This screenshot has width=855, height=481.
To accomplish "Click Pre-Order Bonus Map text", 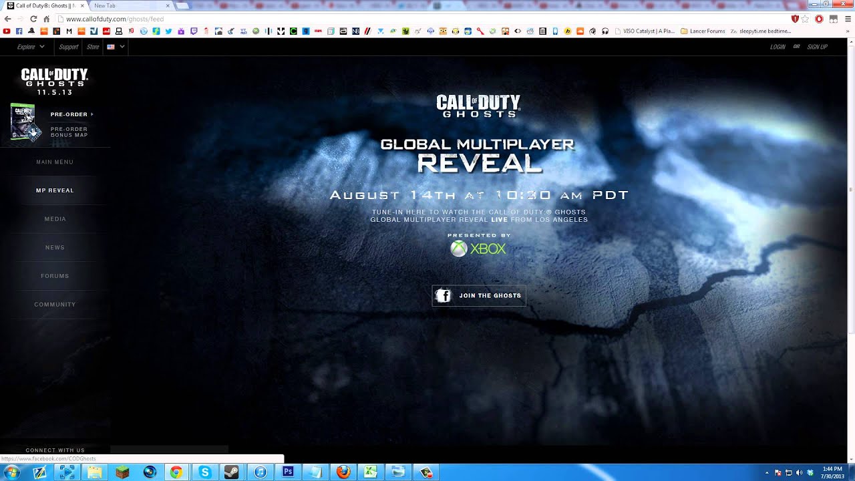I will (69, 132).
